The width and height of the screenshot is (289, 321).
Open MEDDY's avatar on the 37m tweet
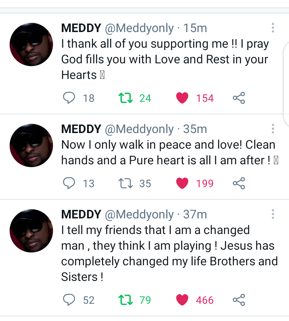click(31, 231)
